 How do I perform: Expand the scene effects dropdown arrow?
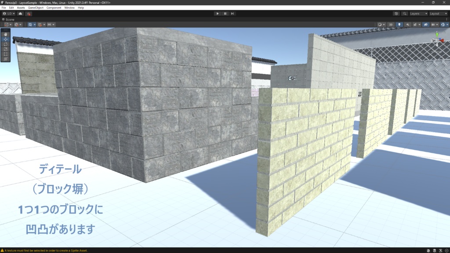(419, 25)
